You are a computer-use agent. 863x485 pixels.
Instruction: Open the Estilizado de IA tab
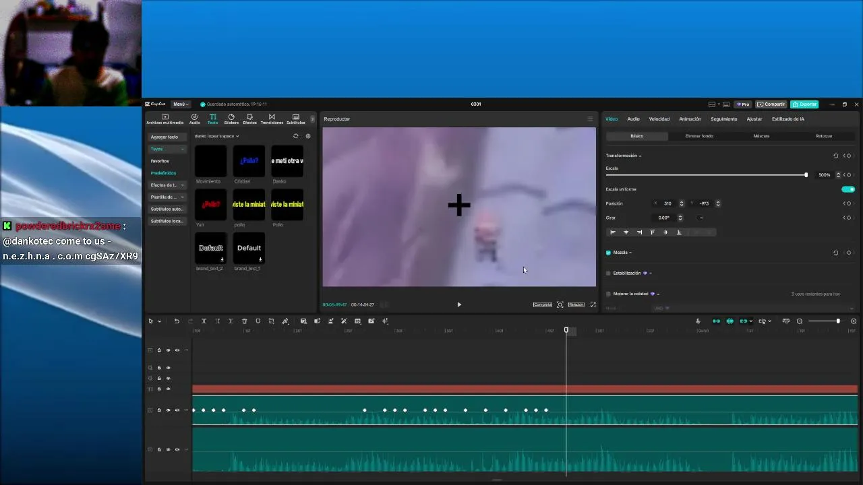(788, 119)
